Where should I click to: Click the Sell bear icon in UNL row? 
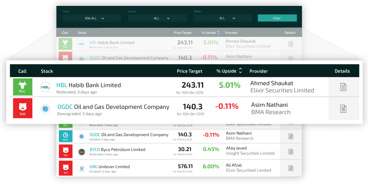66,169
